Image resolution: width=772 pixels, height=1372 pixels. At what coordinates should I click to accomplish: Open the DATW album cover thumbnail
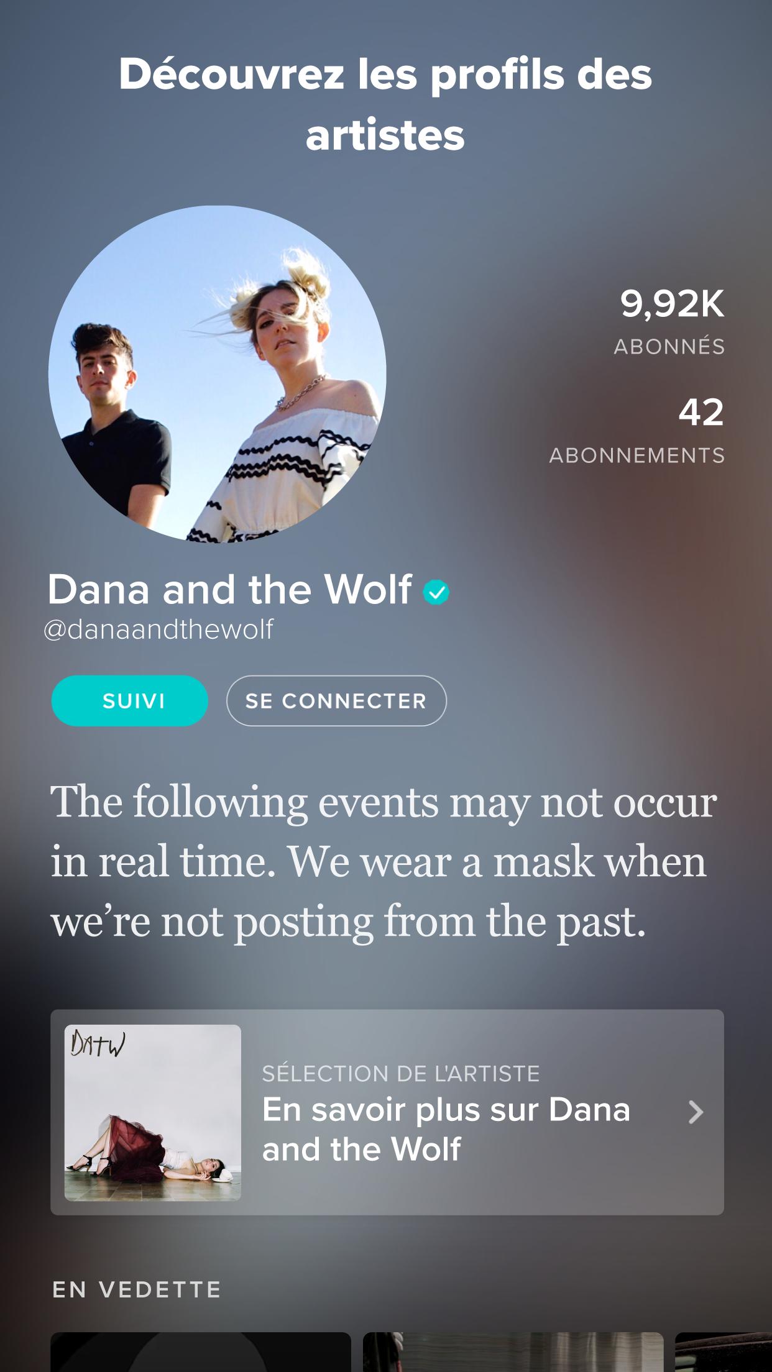(153, 1112)
